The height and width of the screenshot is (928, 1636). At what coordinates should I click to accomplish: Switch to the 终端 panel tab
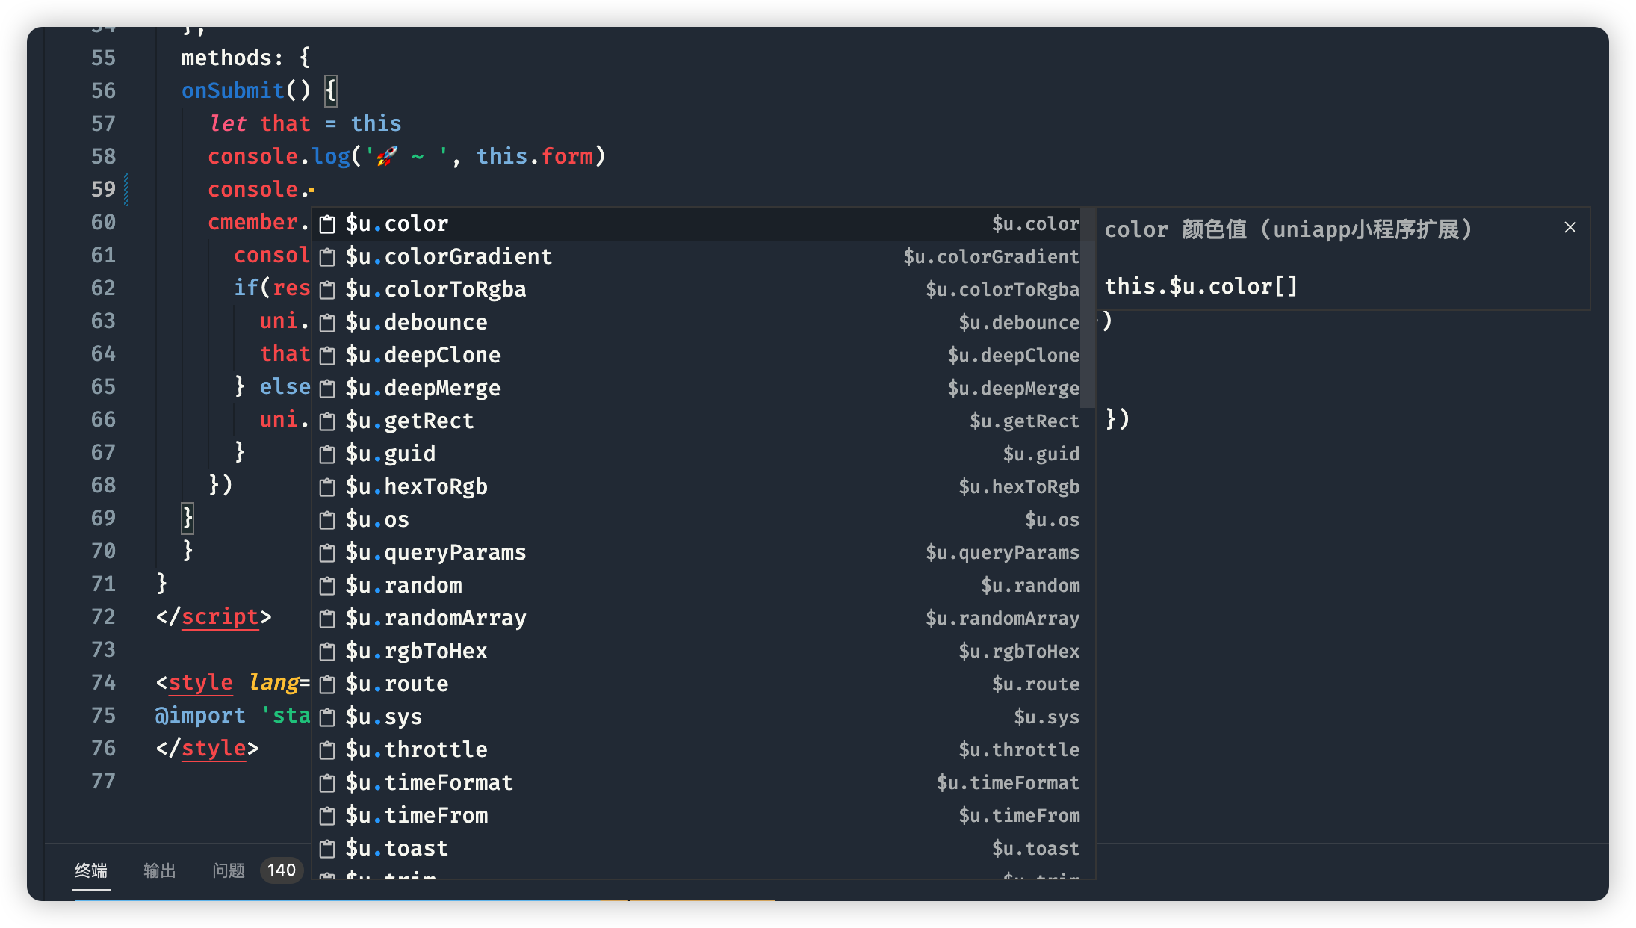(x=90, y=869)
